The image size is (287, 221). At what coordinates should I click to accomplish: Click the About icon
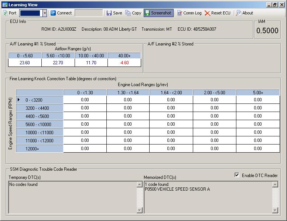[x=239, y=13]
